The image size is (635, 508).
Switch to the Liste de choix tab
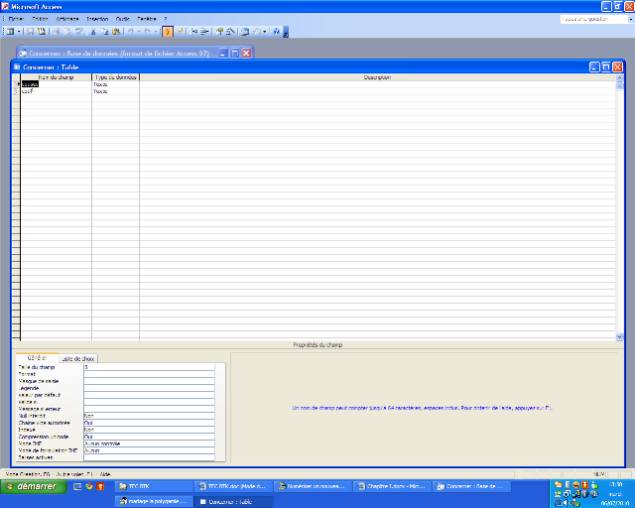point(77,358)
